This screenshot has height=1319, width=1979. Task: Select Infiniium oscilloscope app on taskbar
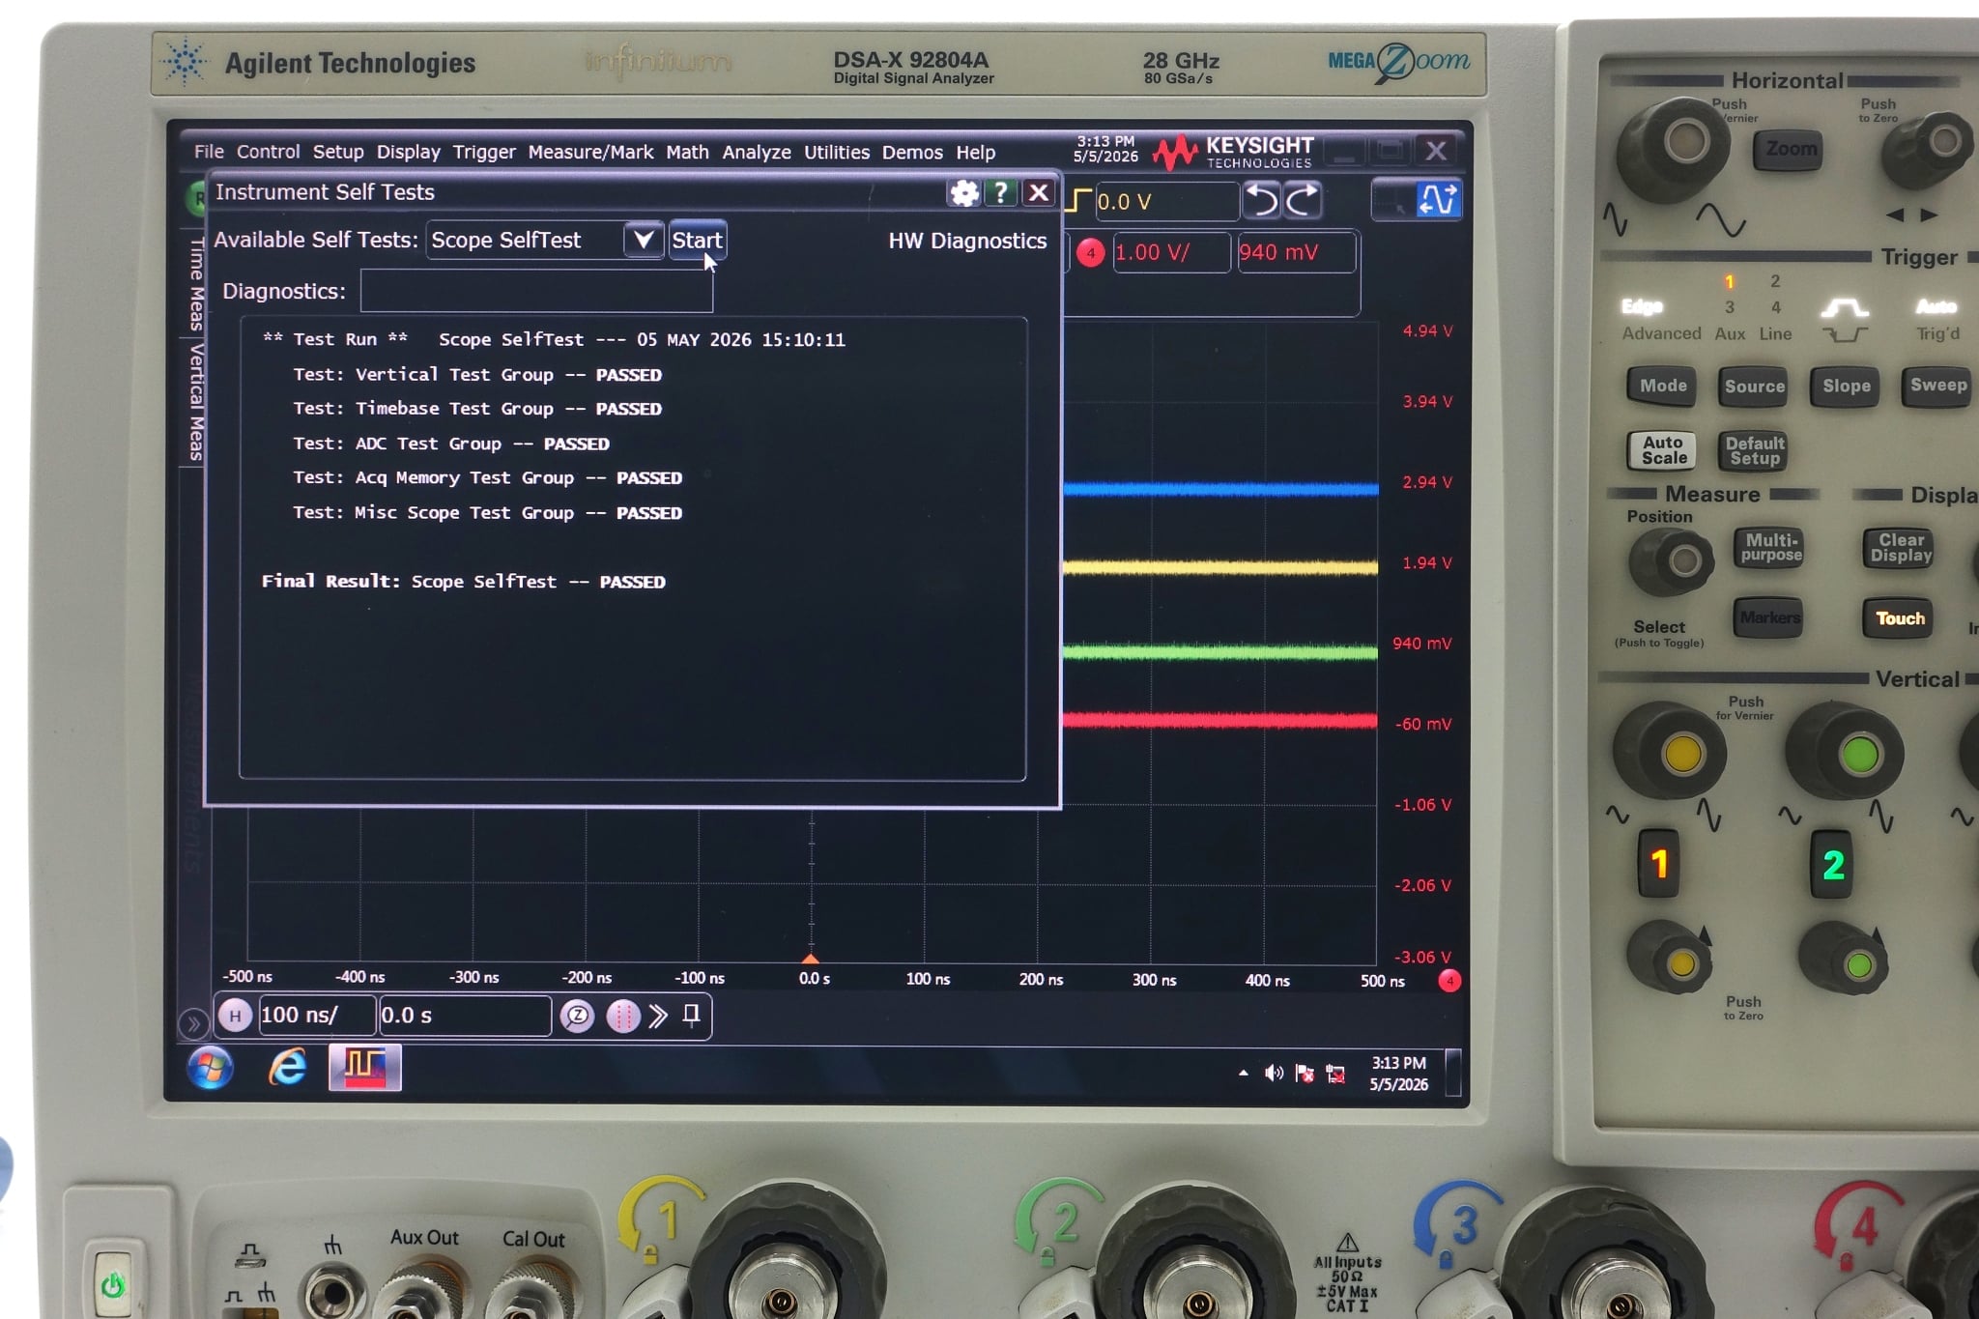(x=365, y=1067)
